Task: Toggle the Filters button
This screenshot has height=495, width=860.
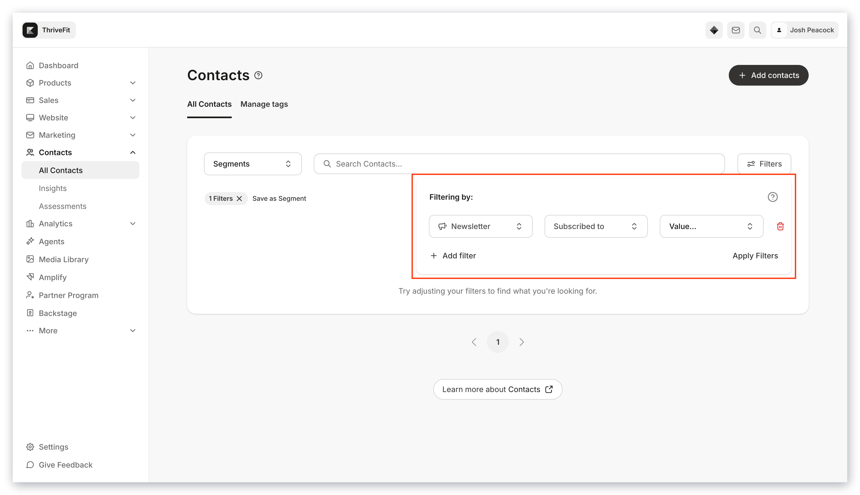Action: (x=764, y=164)
